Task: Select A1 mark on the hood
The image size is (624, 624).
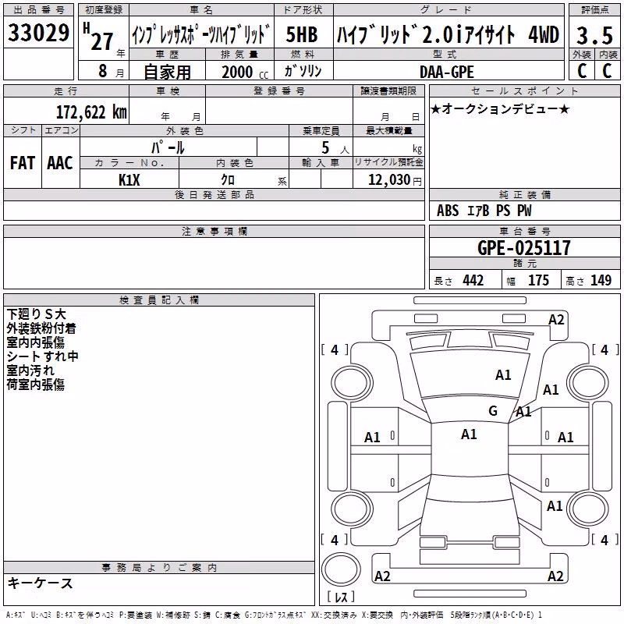Action: tap(503, 375)
